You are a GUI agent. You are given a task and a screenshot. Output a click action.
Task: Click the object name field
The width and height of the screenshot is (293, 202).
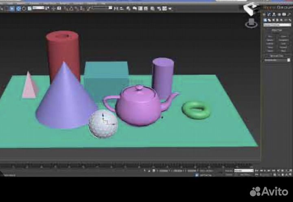pos(276,60)
